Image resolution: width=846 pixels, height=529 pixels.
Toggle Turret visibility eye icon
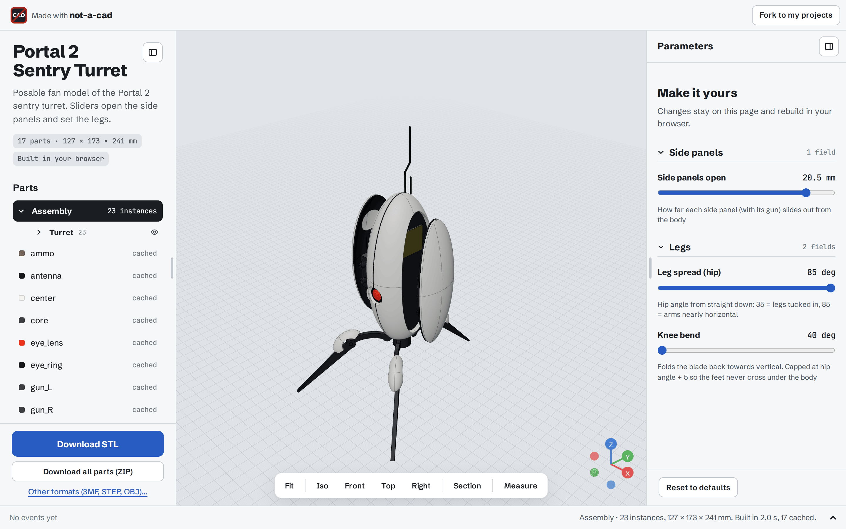(x=155, y=232)
